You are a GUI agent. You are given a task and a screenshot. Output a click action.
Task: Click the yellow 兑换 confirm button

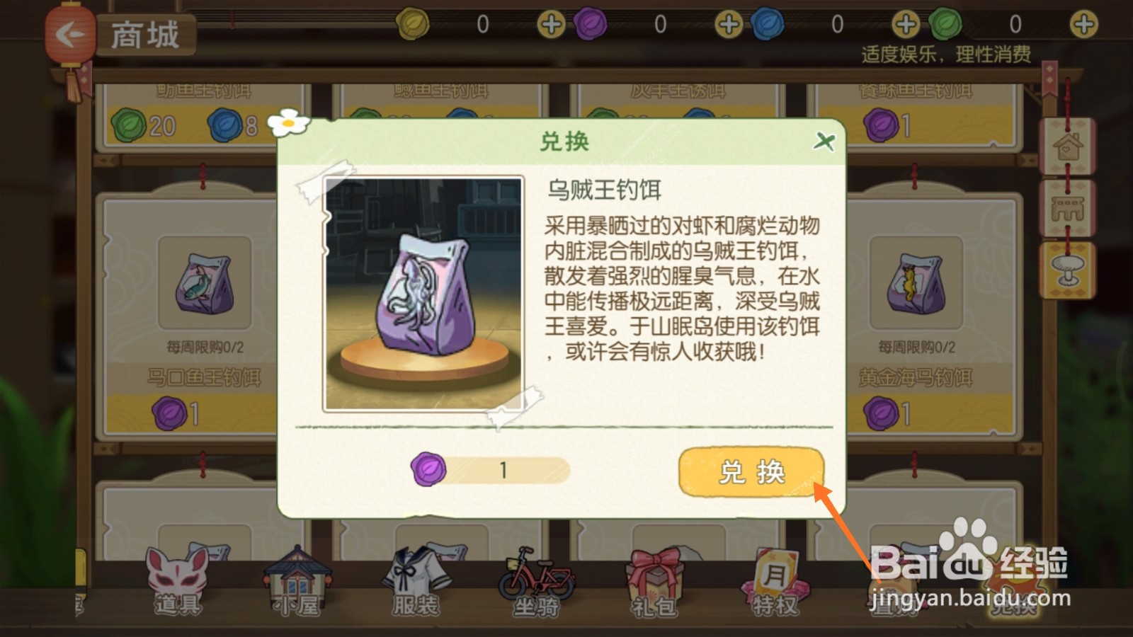pyautogui.click(x=751, y=472)
